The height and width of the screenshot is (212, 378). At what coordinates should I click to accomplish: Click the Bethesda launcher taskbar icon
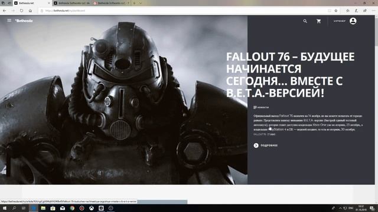pyautogui.click(x=101, y=208)
